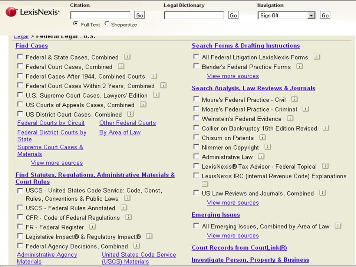Check Chisum on Patents

point(196,137)
